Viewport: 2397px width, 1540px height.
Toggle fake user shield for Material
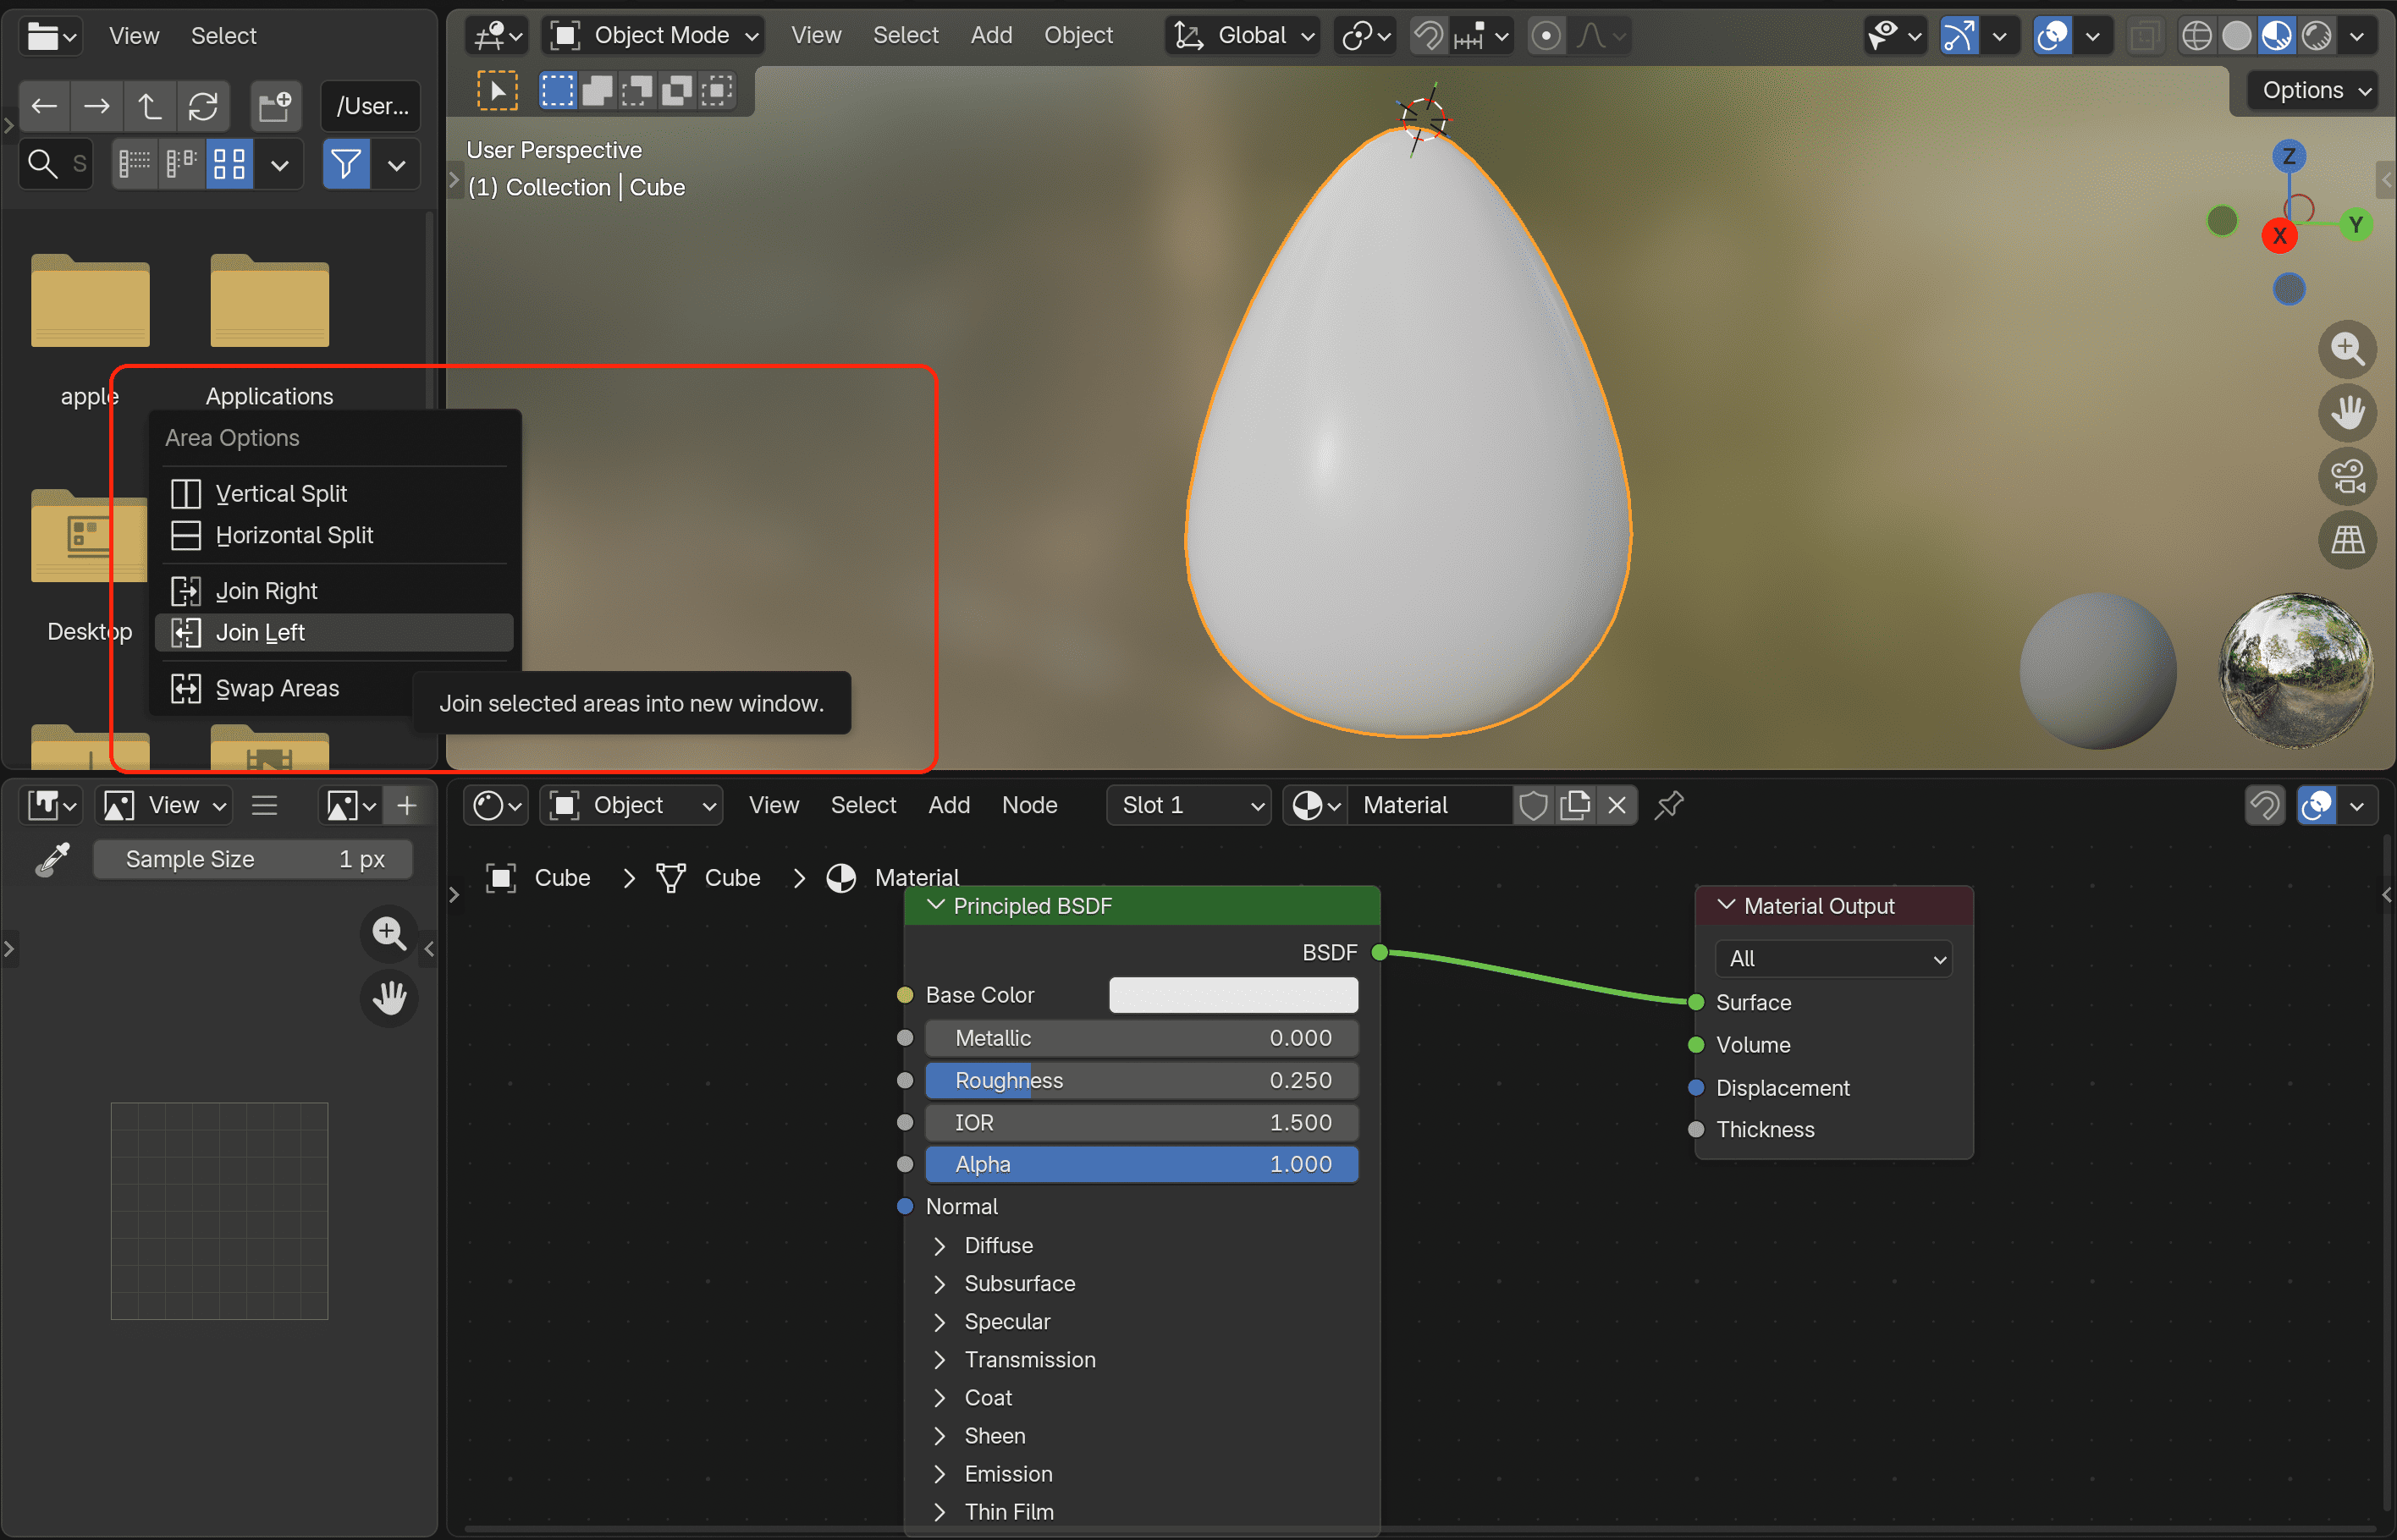[1533, 805]
